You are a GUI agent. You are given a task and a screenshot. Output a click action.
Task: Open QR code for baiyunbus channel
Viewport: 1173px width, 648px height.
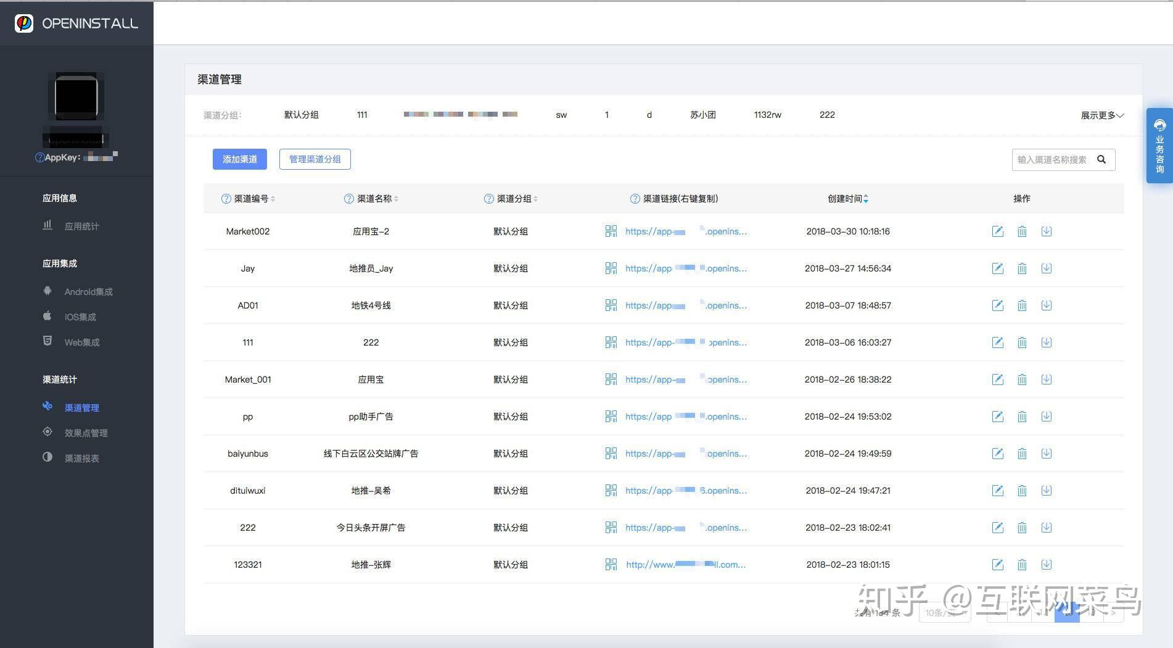pos(611,454)
